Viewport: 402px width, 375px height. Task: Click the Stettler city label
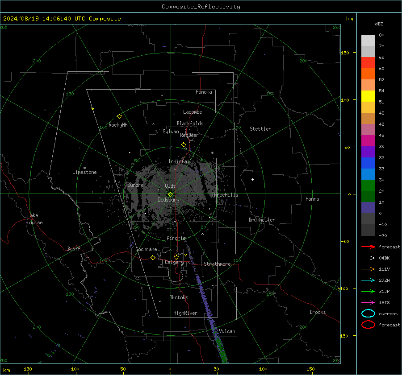coord(260,129)
